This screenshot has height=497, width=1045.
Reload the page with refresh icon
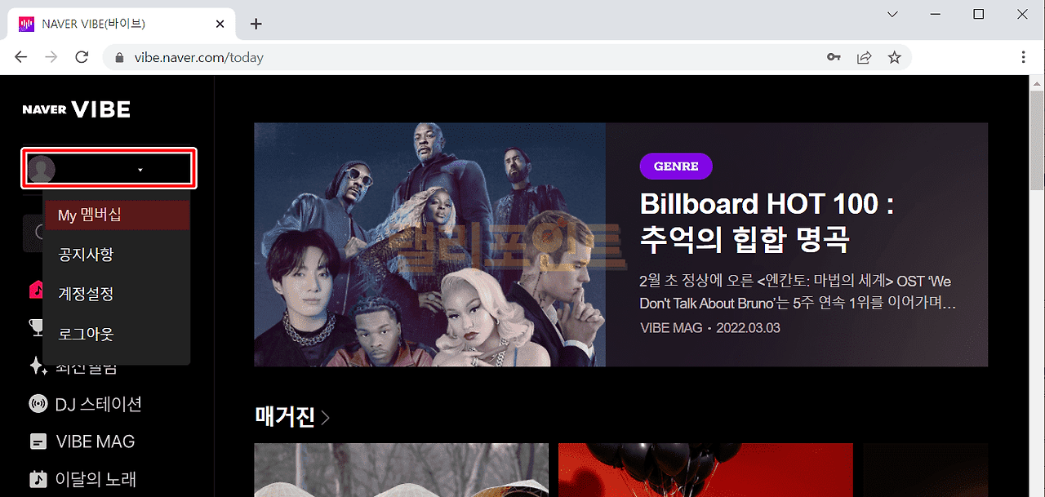click(x=82, y=57)
